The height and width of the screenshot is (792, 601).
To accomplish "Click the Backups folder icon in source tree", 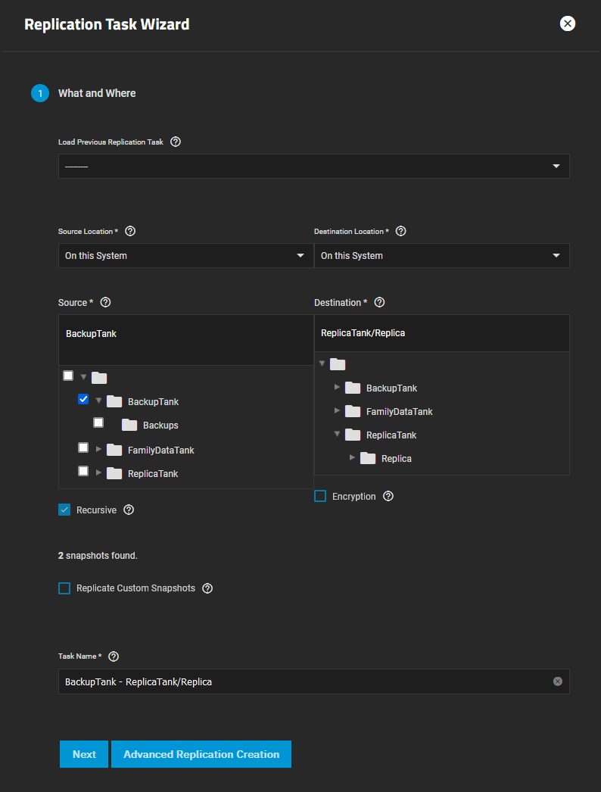I will pos(129,426).
